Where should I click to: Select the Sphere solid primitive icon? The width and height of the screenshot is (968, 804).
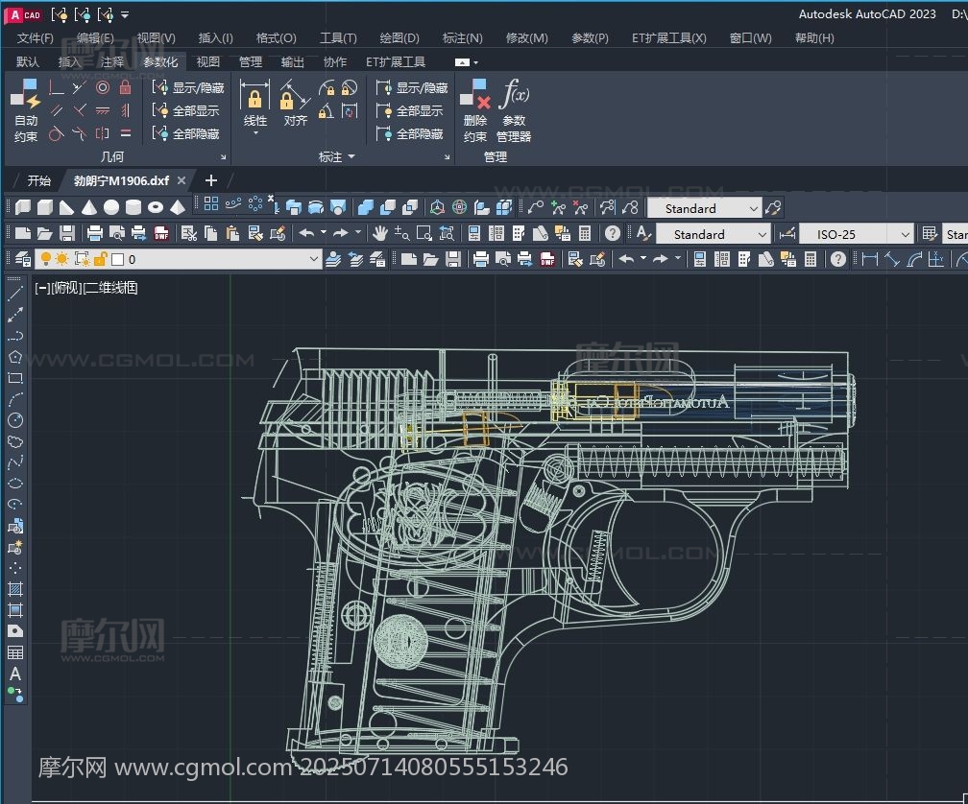coord(111,207)
